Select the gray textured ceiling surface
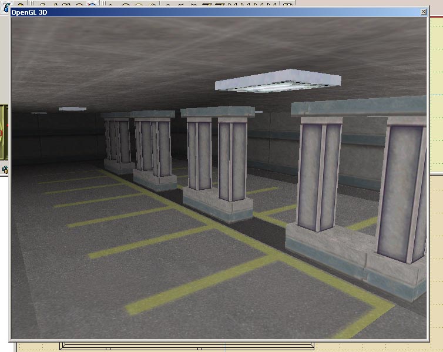The height and width of the screenshot is (352, 443). 147,59
